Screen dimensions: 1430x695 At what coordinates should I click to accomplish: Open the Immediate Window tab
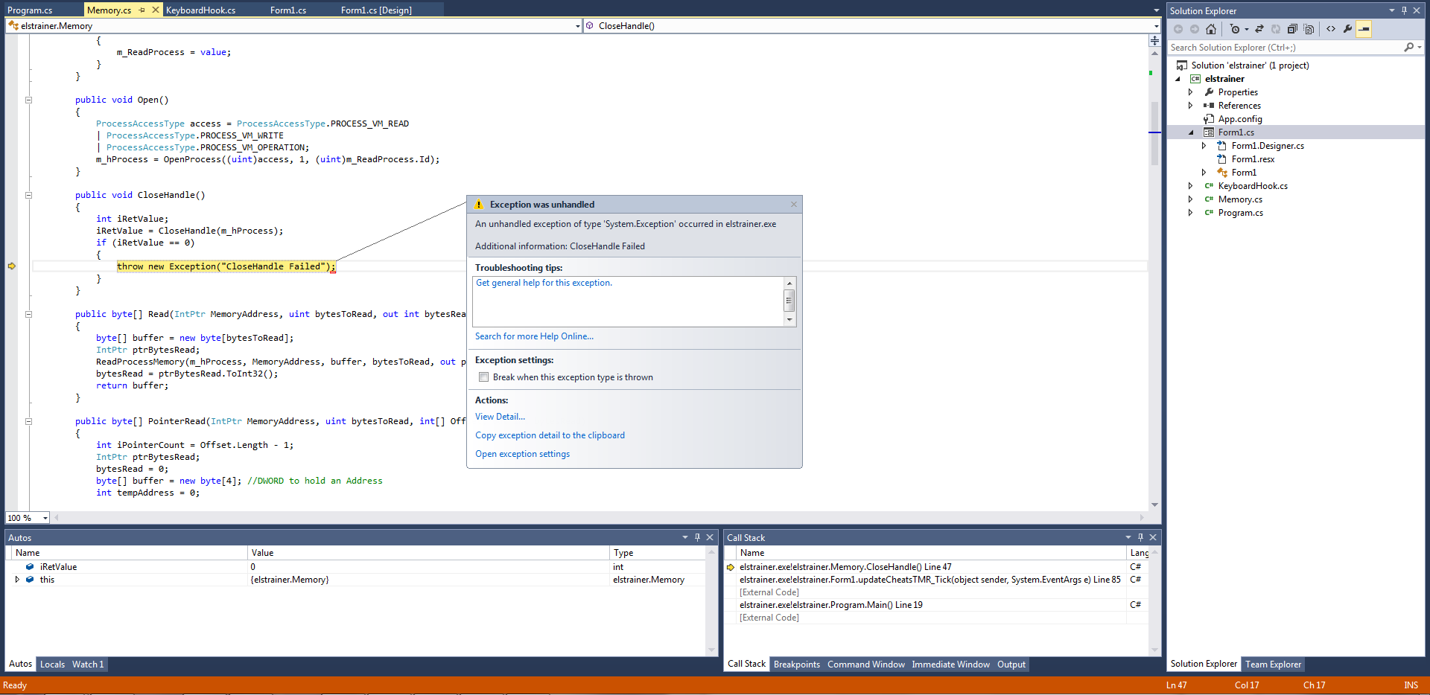[950, 664]
